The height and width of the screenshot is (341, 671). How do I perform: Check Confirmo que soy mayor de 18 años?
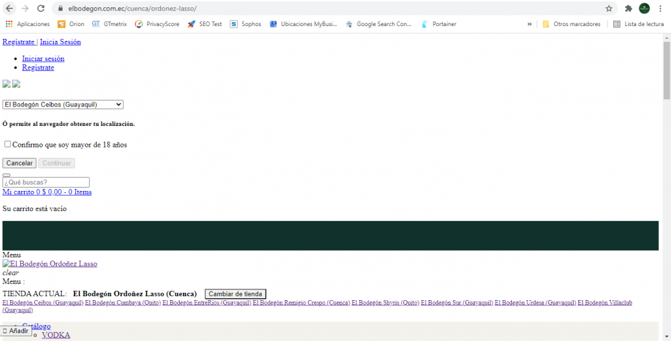point(7,144)
